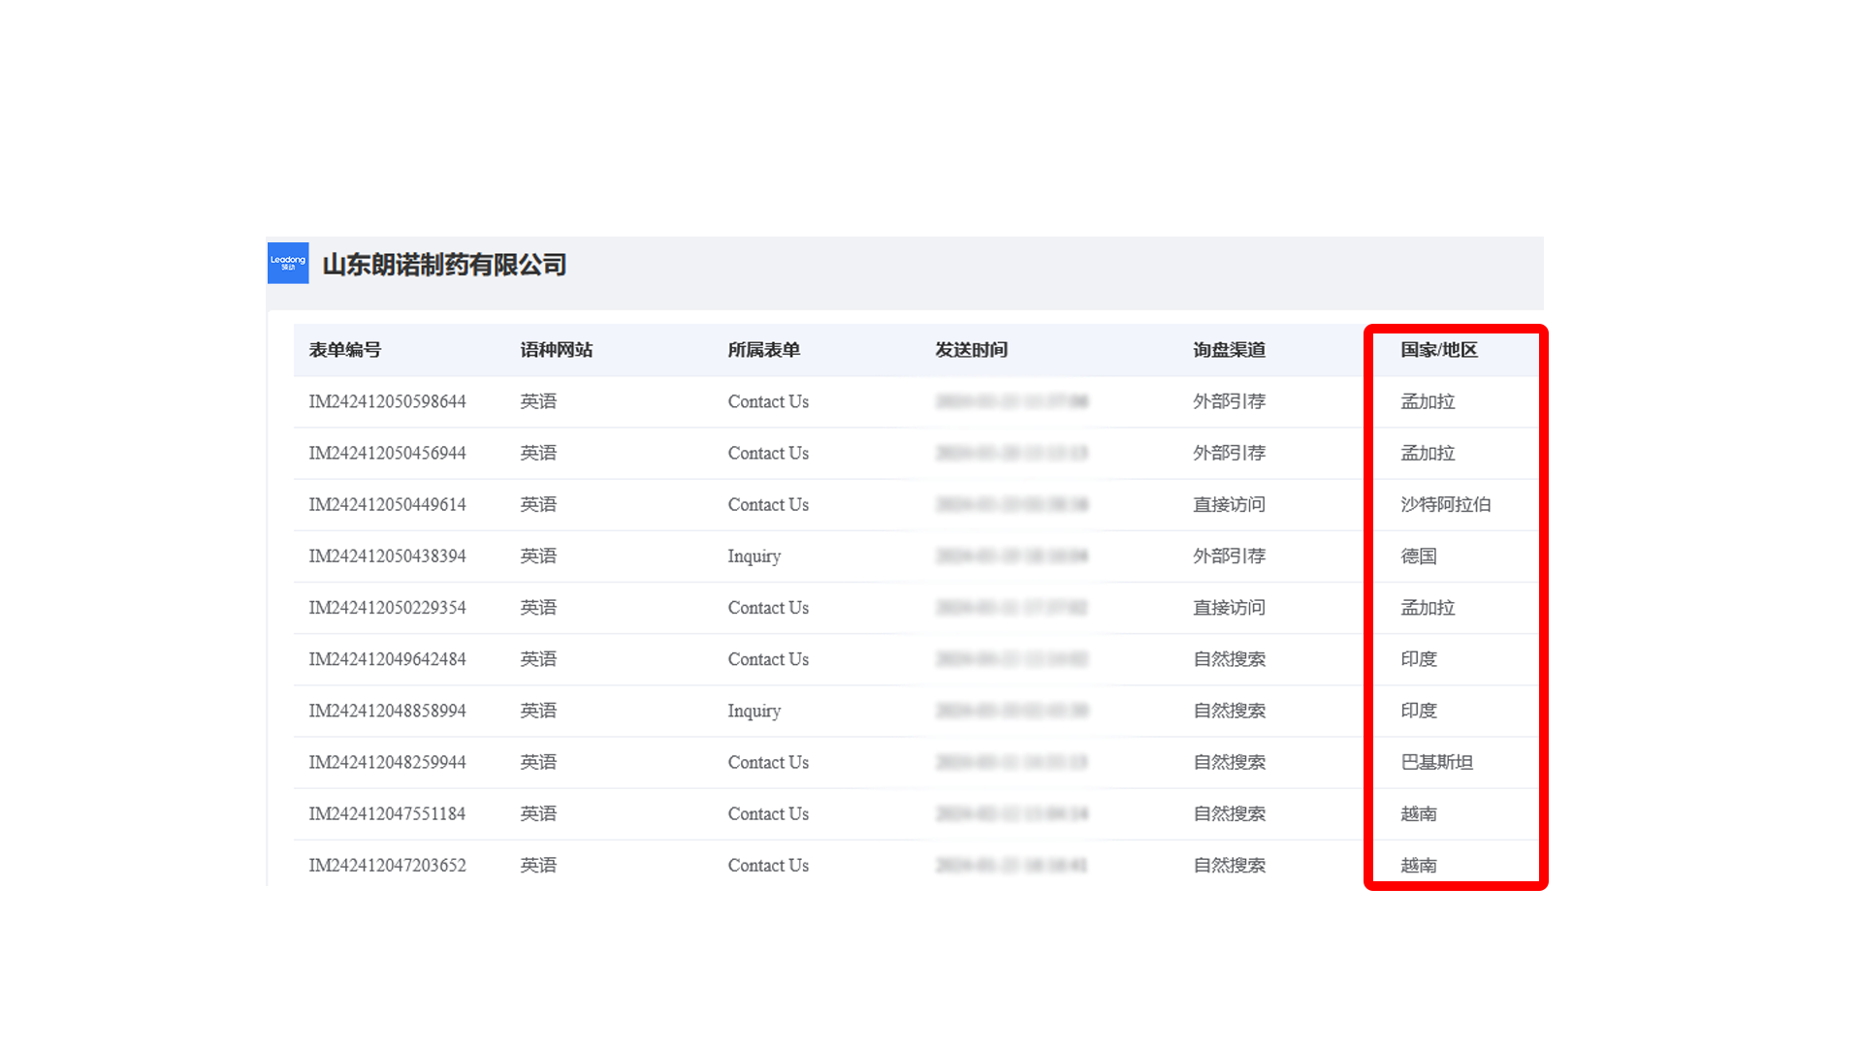Open the Inquiry form for IM242412050438394

[x=754, y=555]
